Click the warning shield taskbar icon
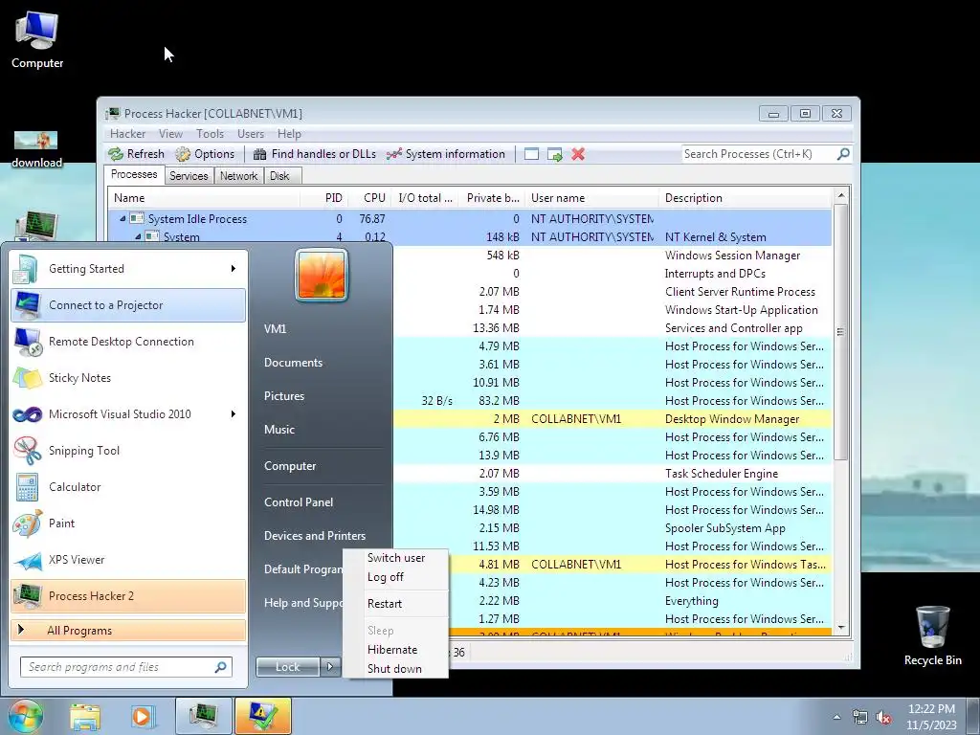 coord(263,716)
